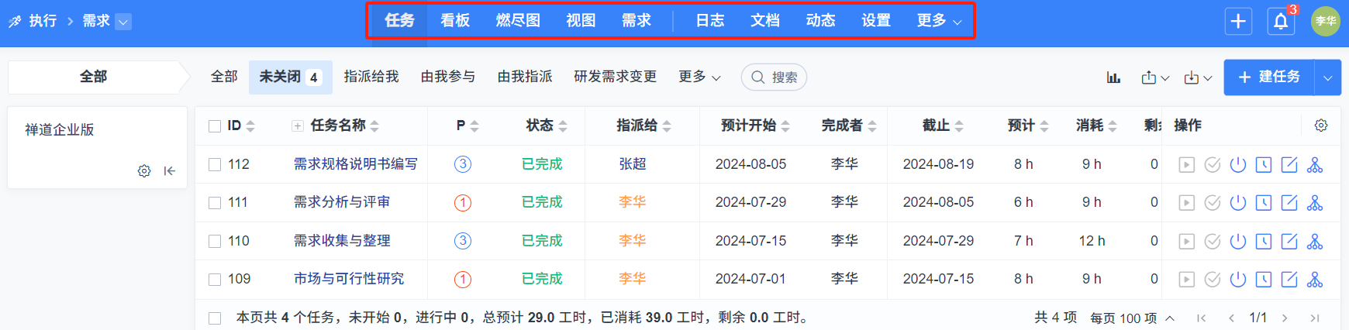Click 张超 in the 指派给 column
The image size is (1349, 330).
(633, 164)
